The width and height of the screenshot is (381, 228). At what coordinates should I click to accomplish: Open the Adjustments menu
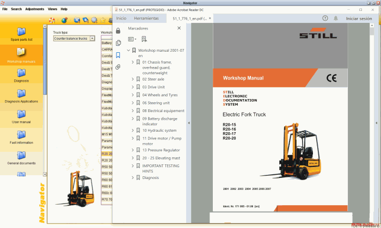(x=35, y=9)
